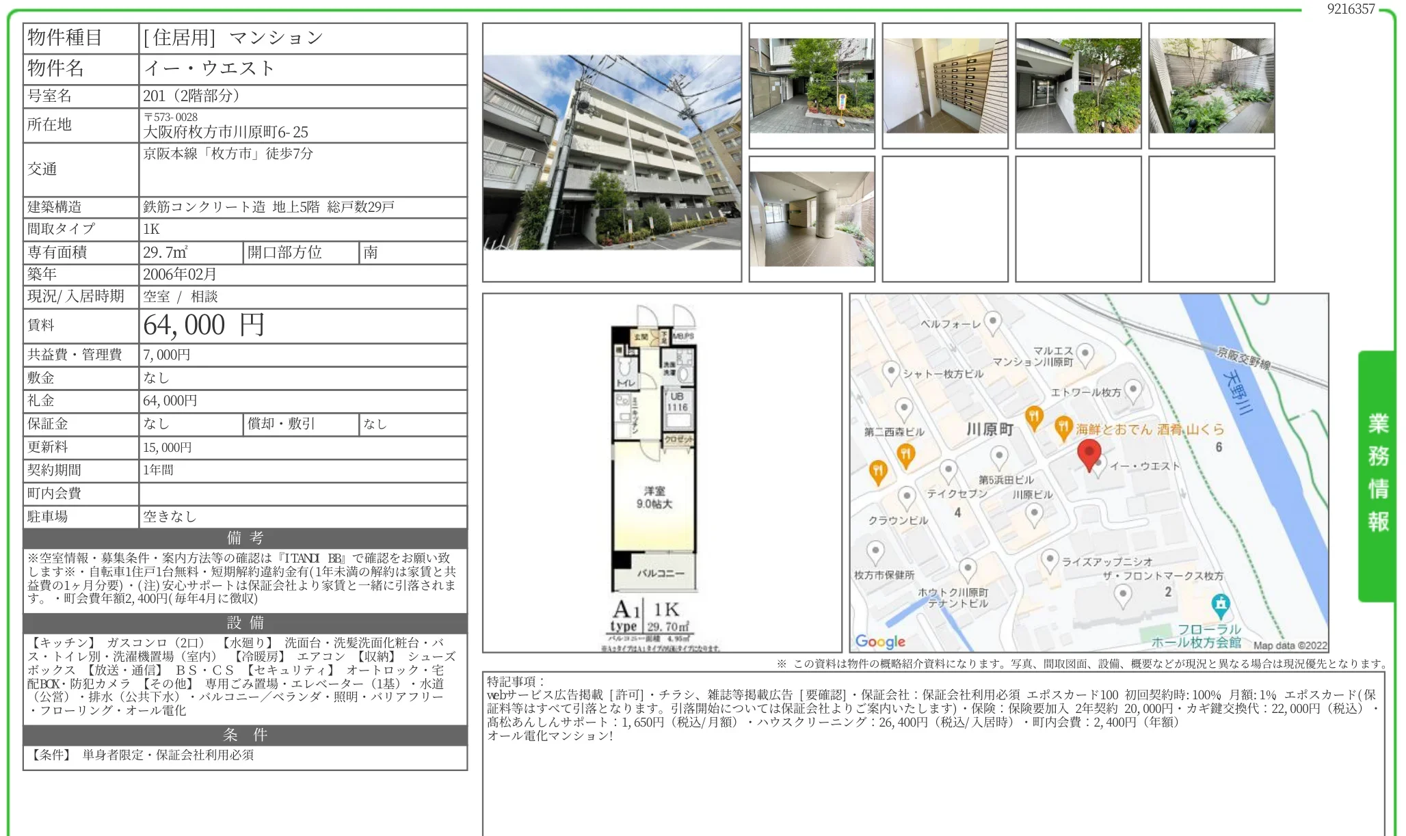Image resolution: width=1406 pixels, height=836 pixels.
Task: Click the Google logo on the map
Action: click(x=877, y=640)
